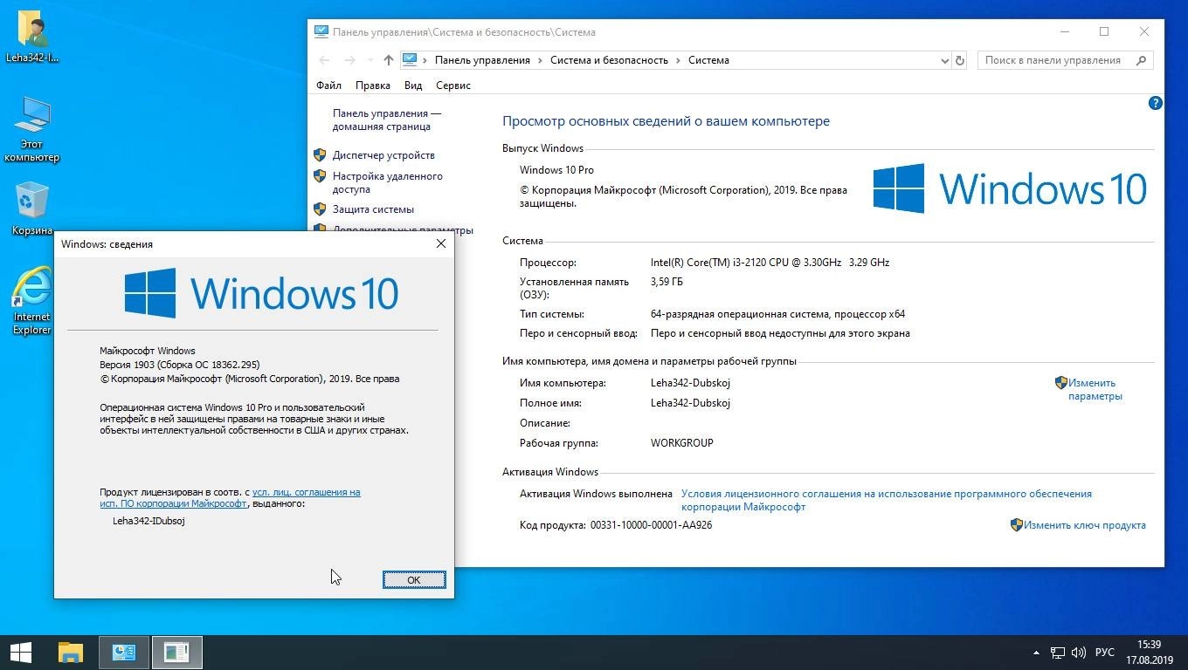Click 'Изменить ключ продукта' link
The width and height of the screenshot is (1188, 670).
[1084, 525]
